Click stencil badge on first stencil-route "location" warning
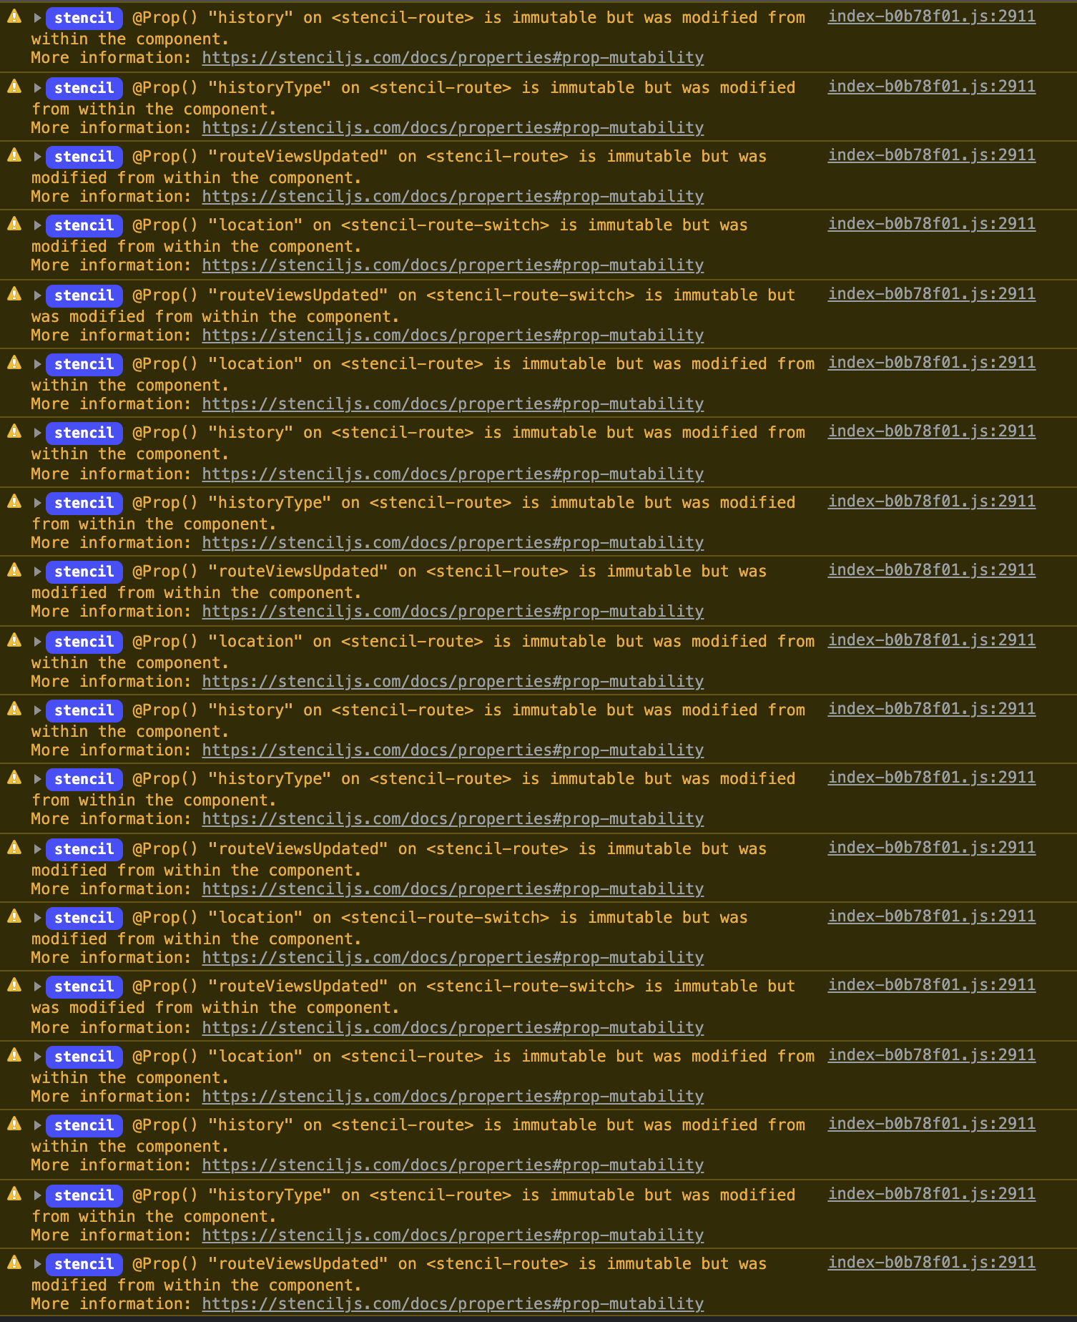This screenshot has height=1322, width=1077. click(x=84, y=364)
